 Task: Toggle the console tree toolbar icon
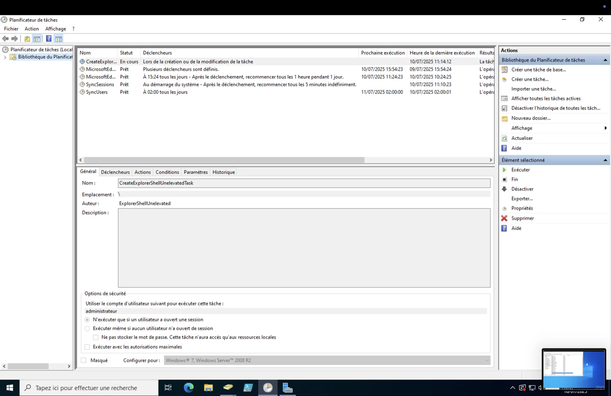[x=37, y=39]
